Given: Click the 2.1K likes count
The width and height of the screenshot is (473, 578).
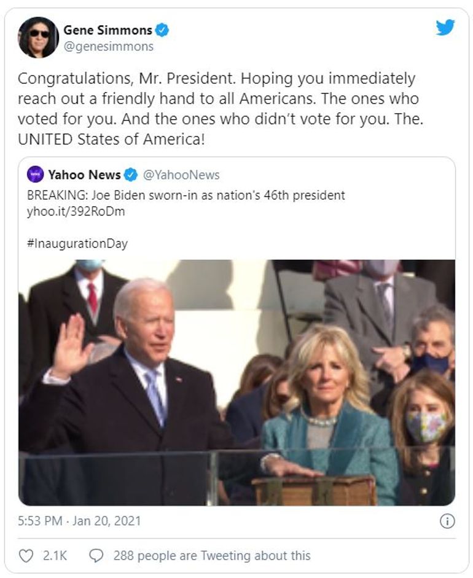Looking at the screenshot, I should [x=55, y=556].
